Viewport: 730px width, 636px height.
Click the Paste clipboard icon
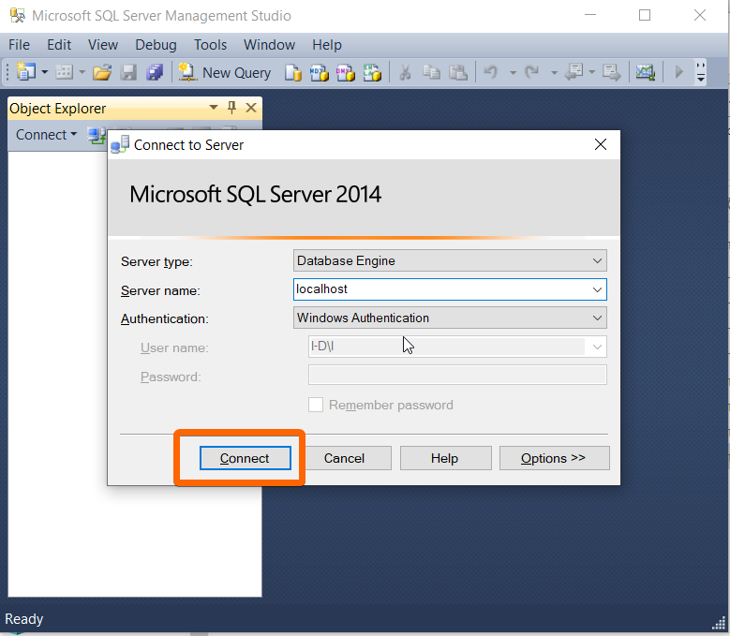tap(458, 72)
